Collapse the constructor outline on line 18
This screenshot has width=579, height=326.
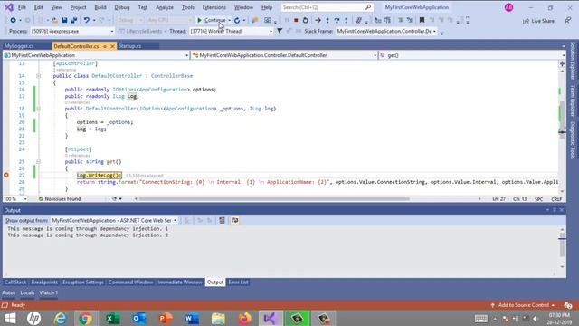point(38,109)
